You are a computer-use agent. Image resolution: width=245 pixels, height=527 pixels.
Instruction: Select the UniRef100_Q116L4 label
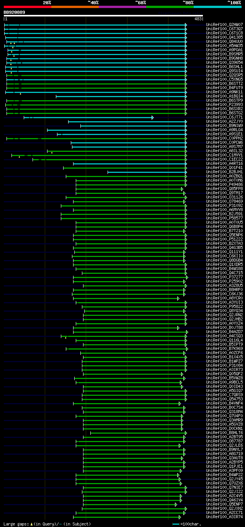click(x=224, y=340)
